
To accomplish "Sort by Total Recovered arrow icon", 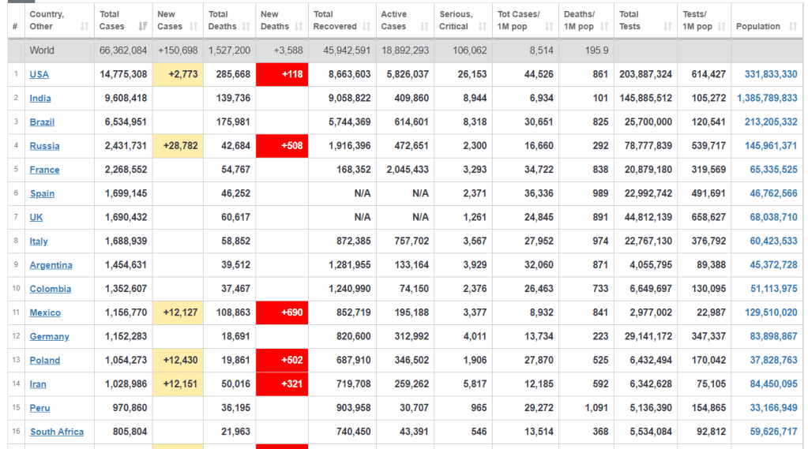I will pos(366,27).
